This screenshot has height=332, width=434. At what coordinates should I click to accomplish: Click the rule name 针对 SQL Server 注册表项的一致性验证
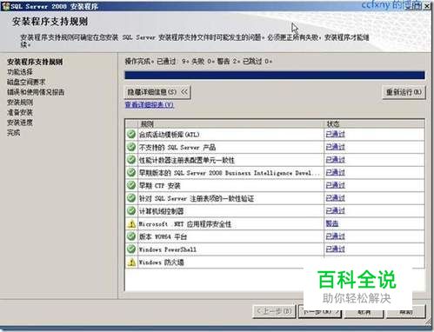(197, 198)
